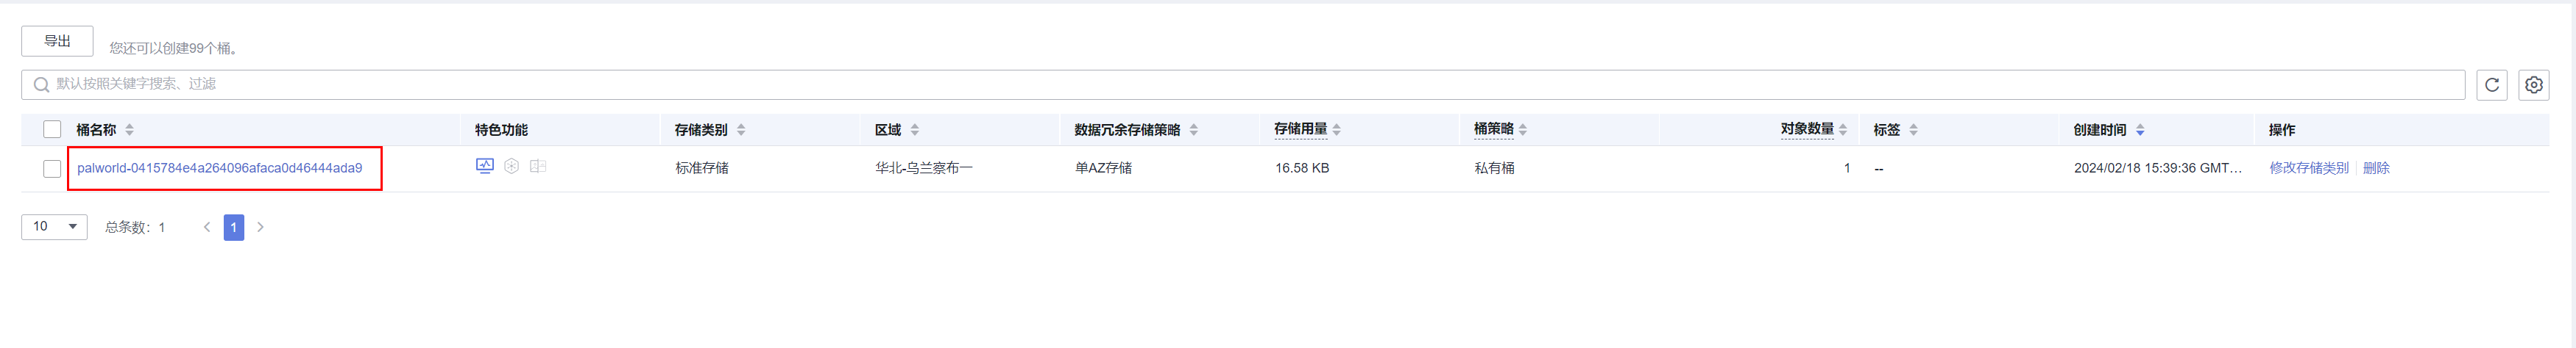The image size is (2576, 348).
Task: Sort by 存储类别 column arrows
Action: point(741,130)
